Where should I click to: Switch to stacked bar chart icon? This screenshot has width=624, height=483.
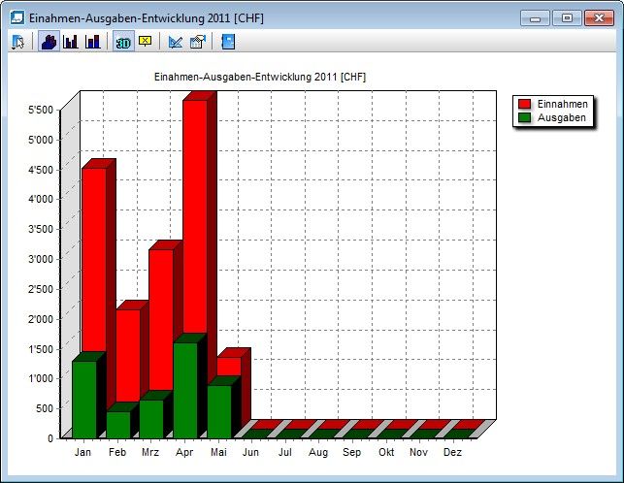(93, 42)
